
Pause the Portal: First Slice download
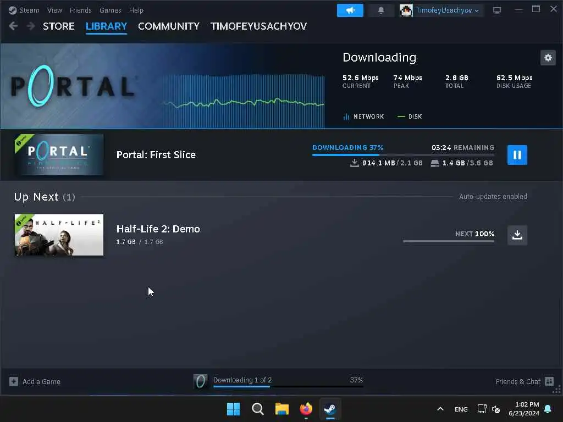(x=517, y=154)
